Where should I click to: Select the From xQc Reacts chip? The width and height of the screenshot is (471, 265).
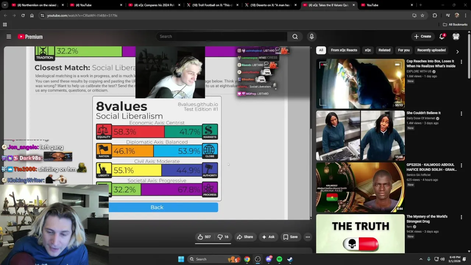[344, 50]
